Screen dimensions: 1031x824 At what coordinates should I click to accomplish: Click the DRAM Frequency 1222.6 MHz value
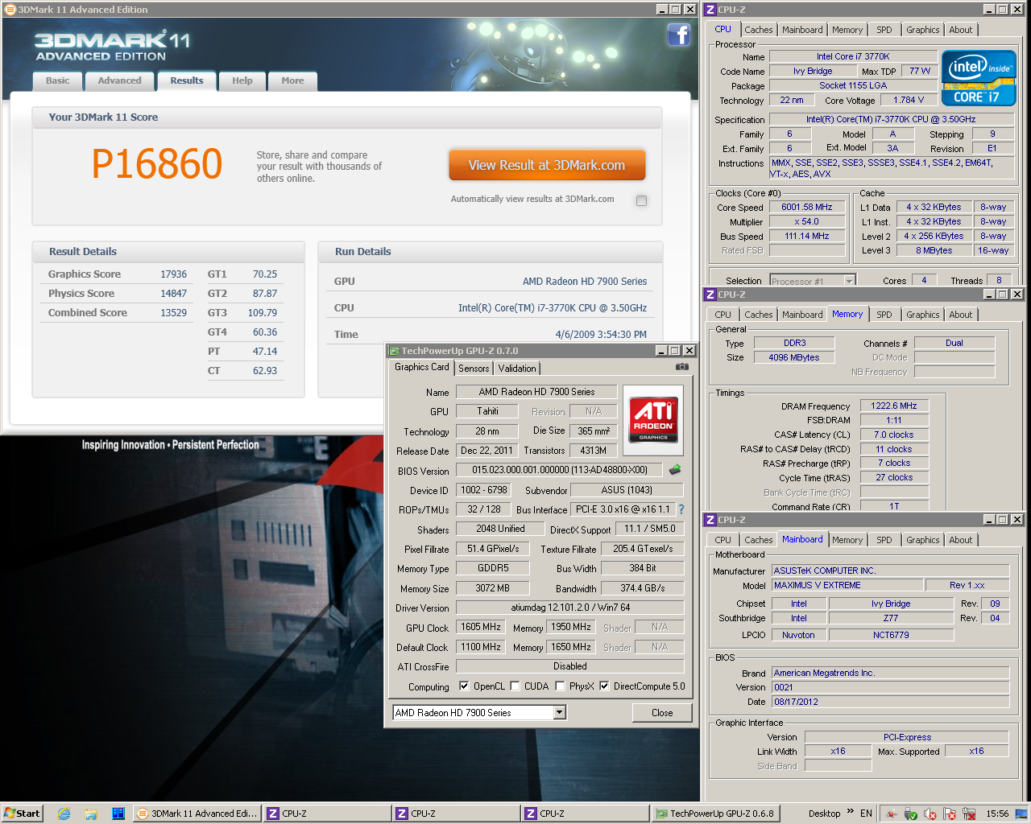click(x=894, y=406)
